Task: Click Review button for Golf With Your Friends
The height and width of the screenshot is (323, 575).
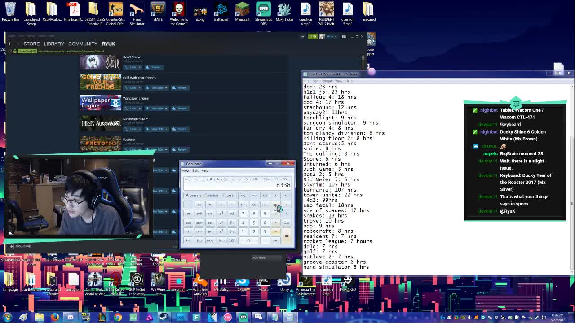Action: click(179, 88)
